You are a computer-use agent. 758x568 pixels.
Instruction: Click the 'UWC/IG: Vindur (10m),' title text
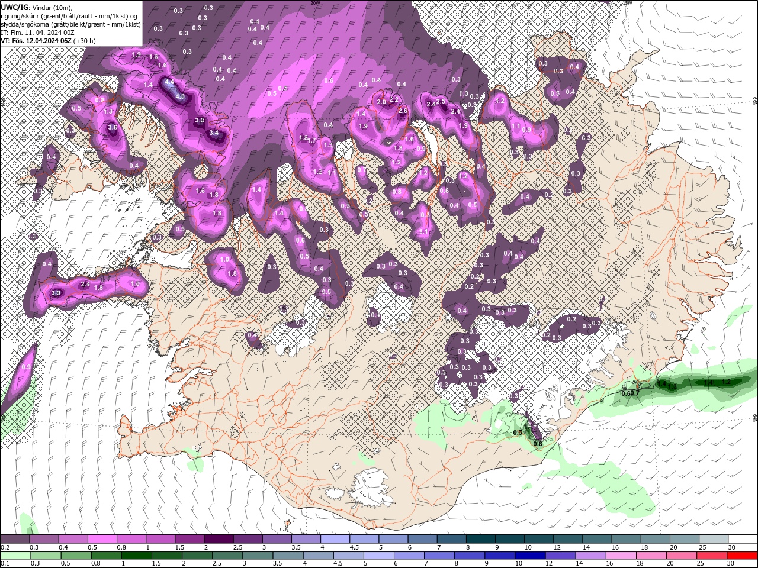[x=36, y=7]
